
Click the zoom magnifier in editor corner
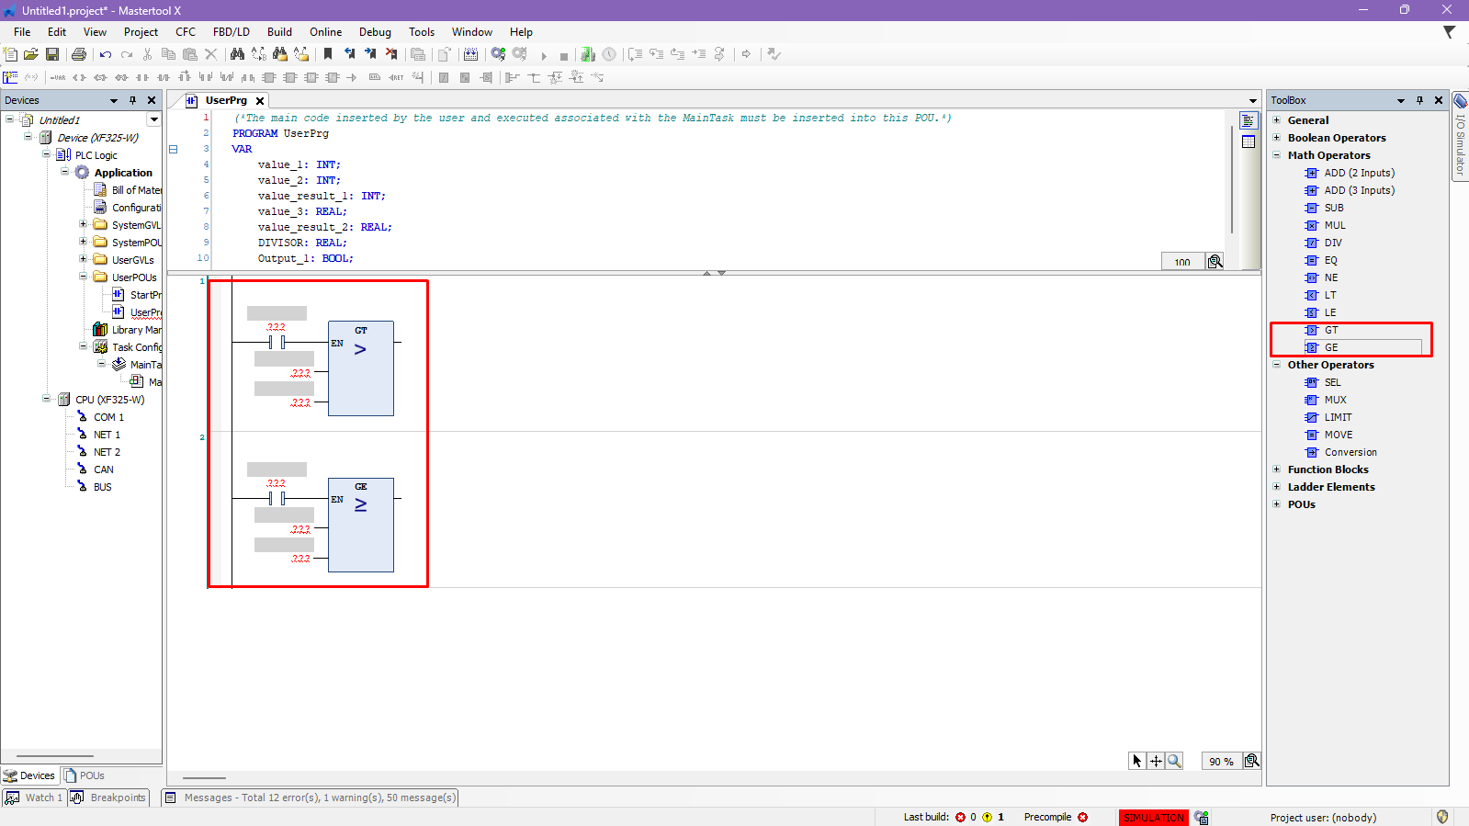(x=1251, y=761)
